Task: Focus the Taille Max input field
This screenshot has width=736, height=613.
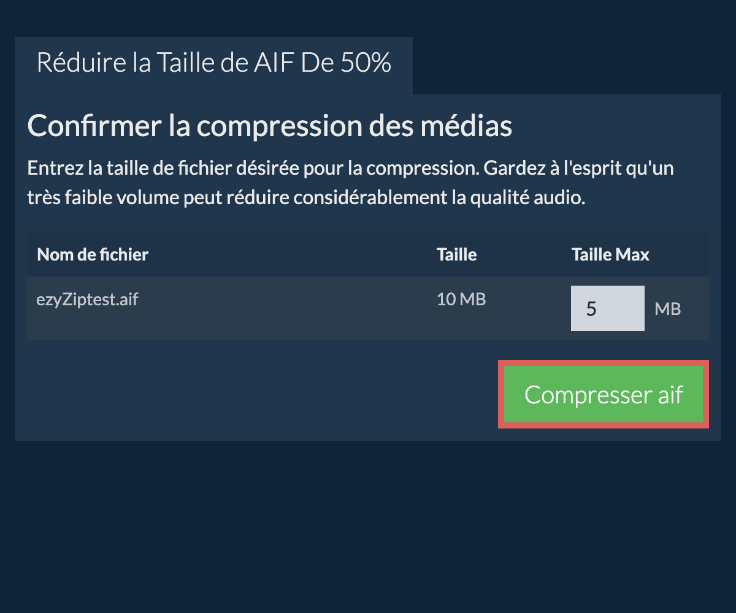Action: click(607, 308)
